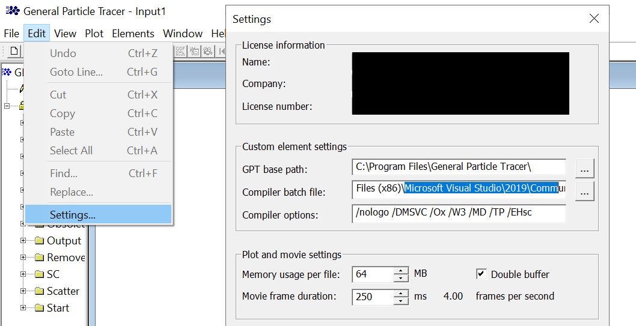Click the Compiler batch file field
The image size is (636, 326).
click(x=459, y=190)
